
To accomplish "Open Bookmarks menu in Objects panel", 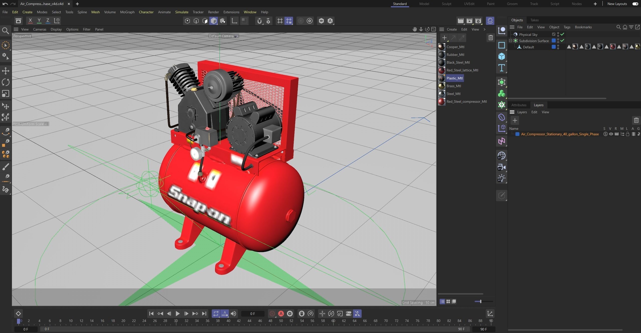I will click(583, 27).
